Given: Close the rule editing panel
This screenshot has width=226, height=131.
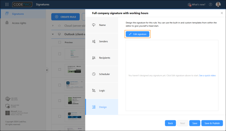Looking at the screenshot, I should coord(222,13).
